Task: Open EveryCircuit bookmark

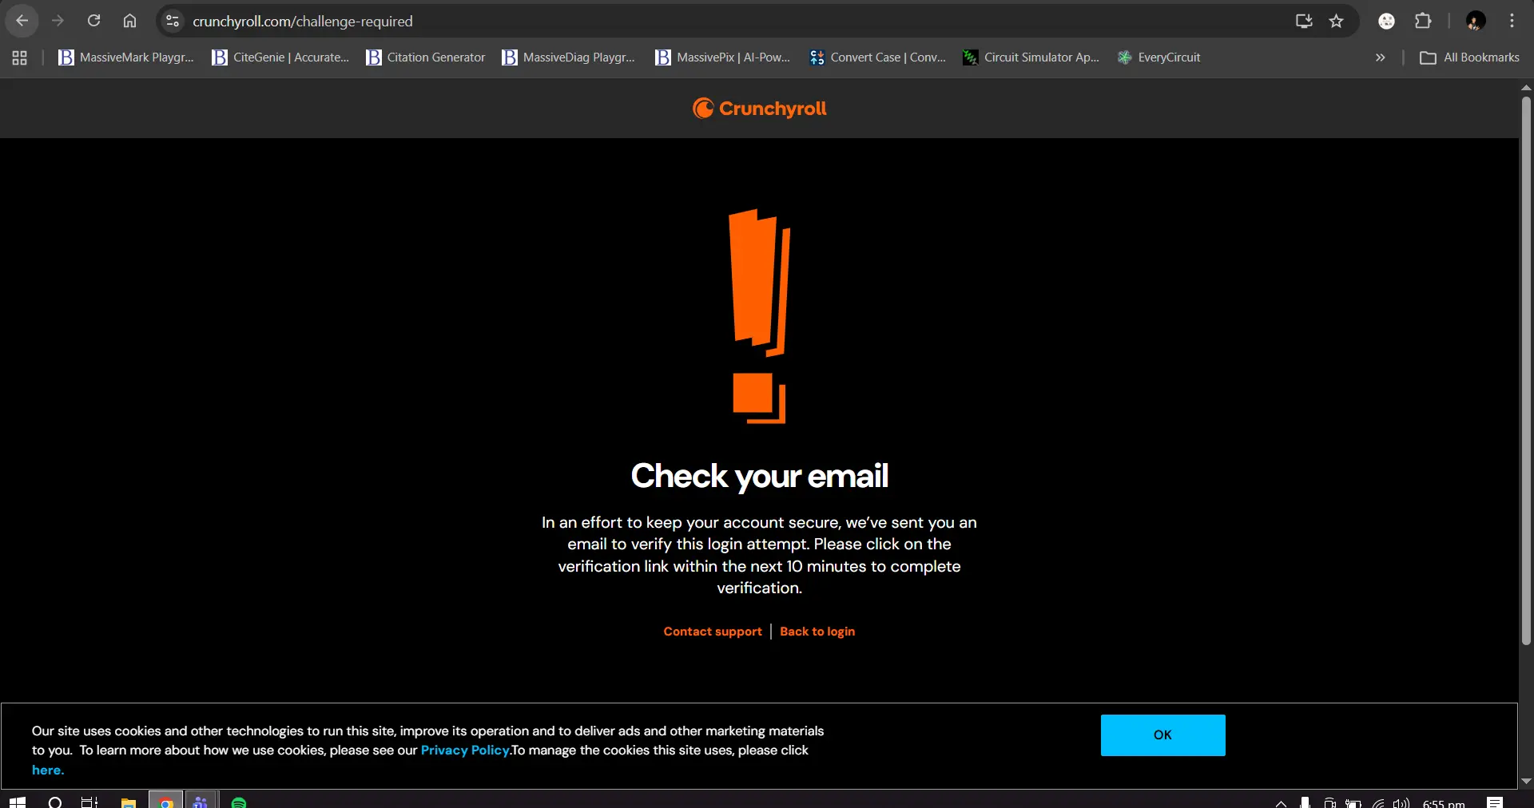Action: point(1158,57)
